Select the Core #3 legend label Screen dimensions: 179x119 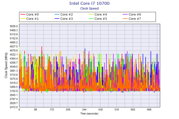67,19
